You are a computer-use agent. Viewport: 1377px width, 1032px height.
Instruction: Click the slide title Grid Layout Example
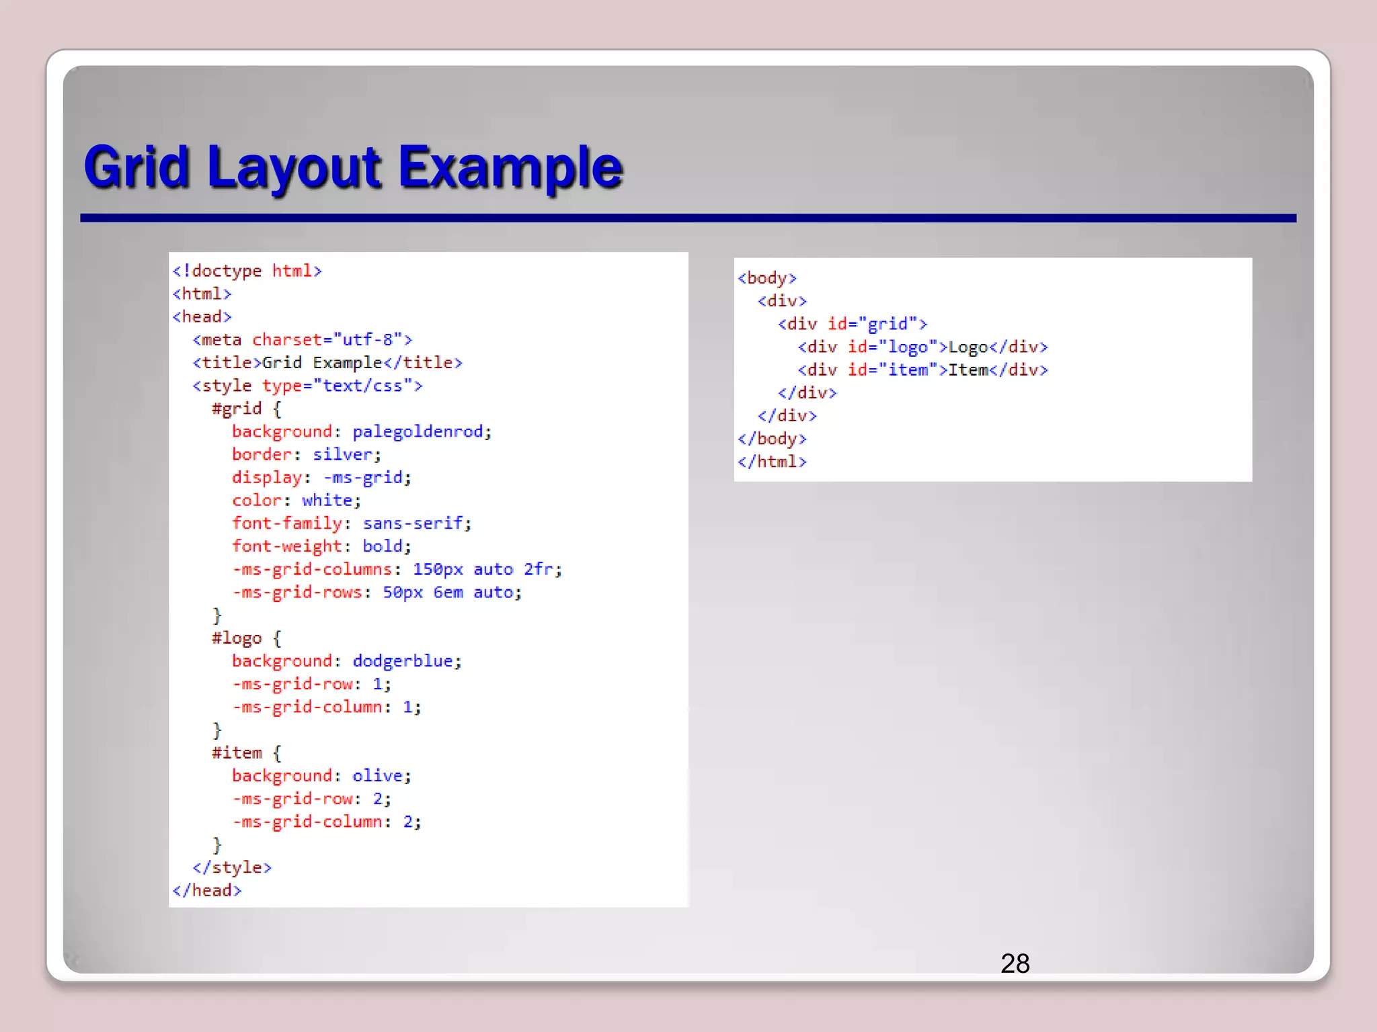353,167
